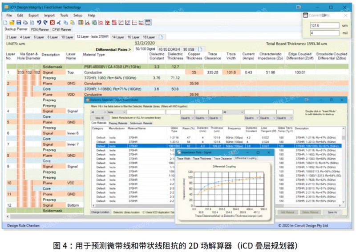Image resolution: width=356 pixels, height=252 pixels.
Task: Click the multi-line red and blue plot icon
Action: 141,23
